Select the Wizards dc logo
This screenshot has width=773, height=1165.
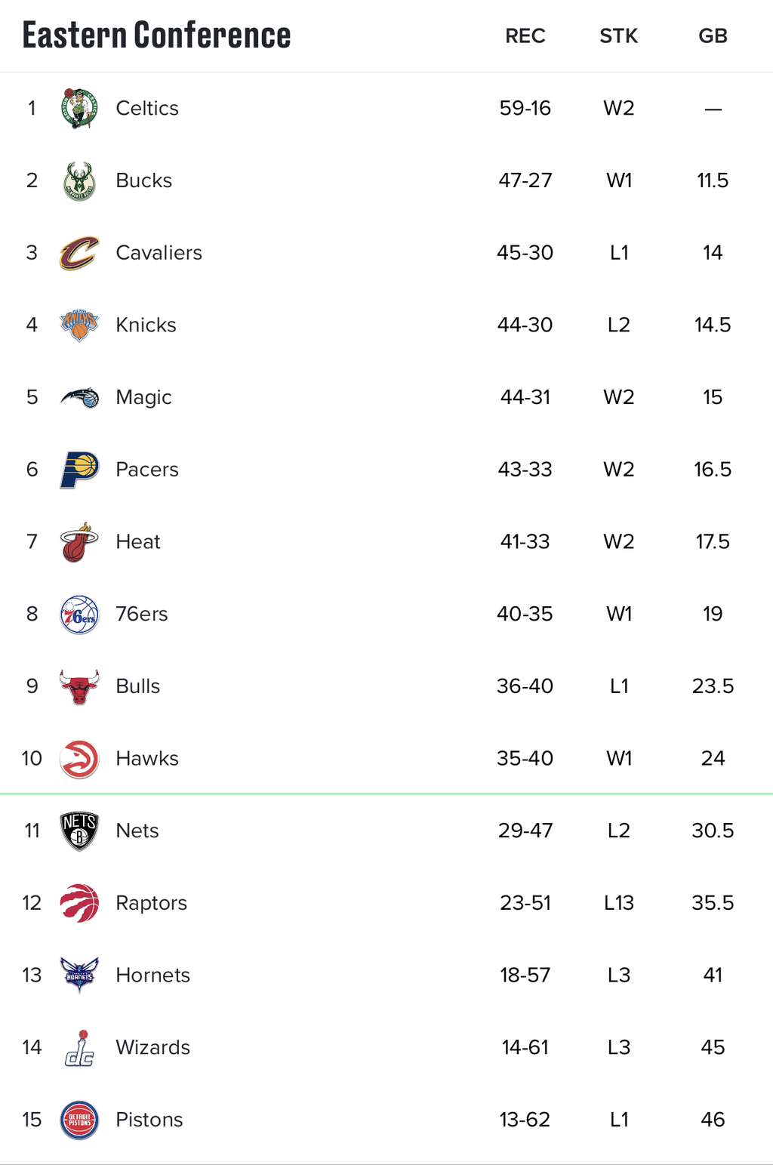(x=79, y=1048)
